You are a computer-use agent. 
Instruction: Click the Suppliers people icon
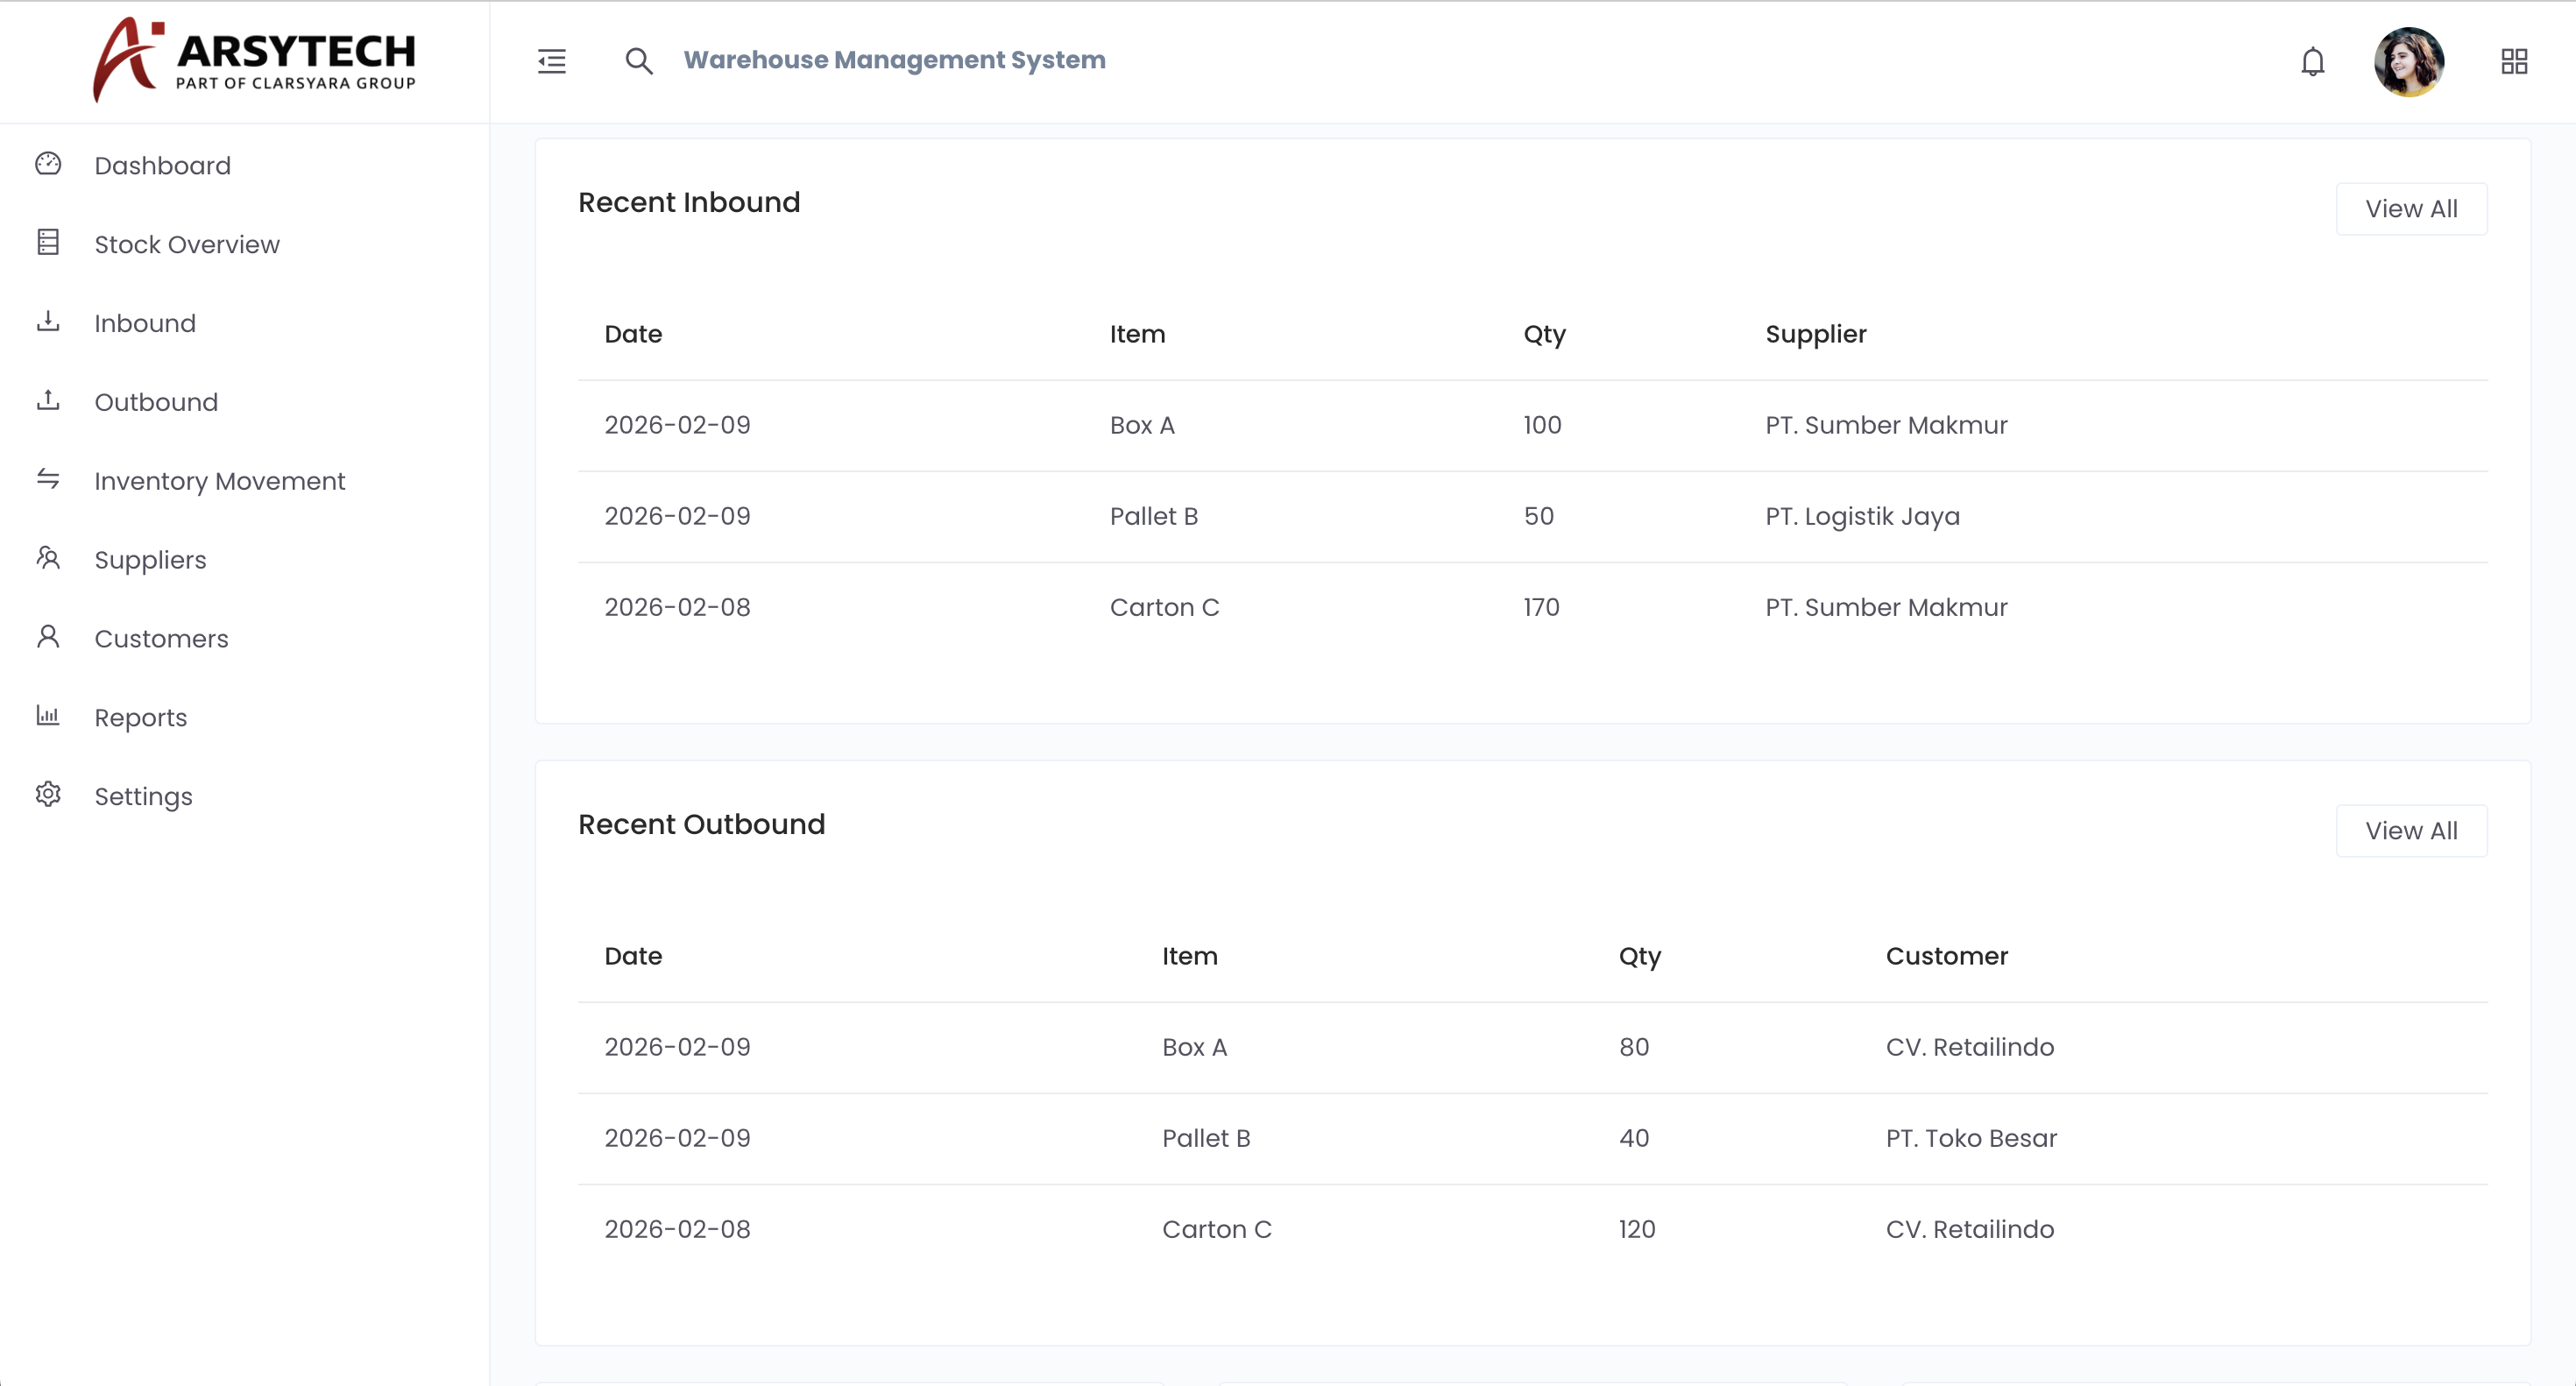48,558
